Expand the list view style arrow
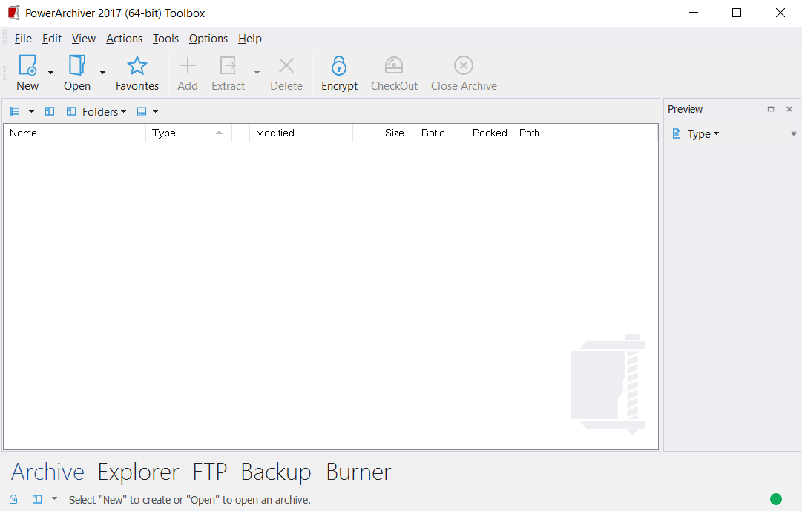The height and width of the screenshot is (511, 802). point(31,111)
